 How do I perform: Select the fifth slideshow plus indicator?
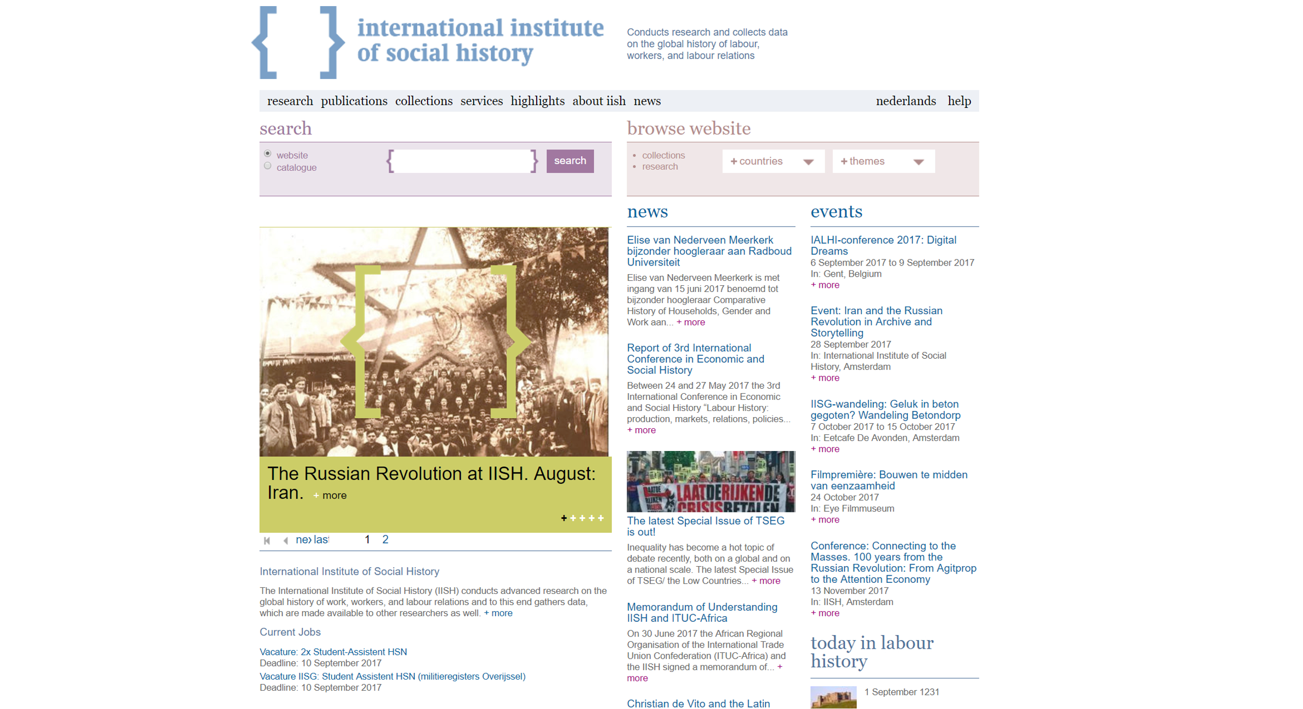pyautogui.click(x=601, y=518)
